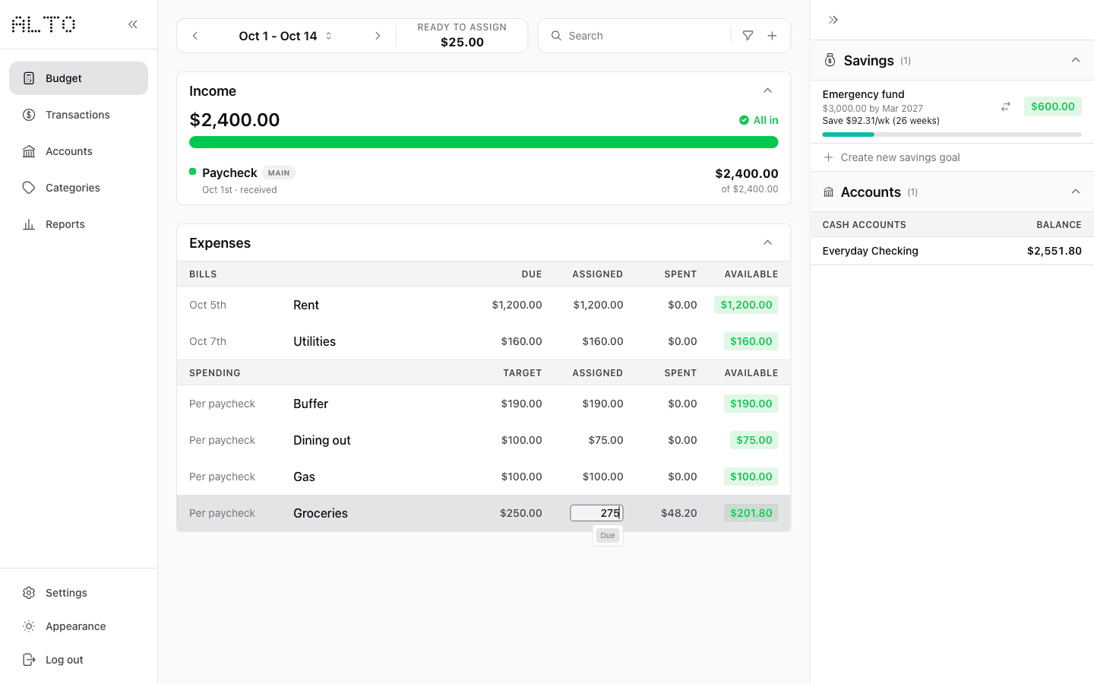The width and height of the screenshot is (1094, 684).
Task: Click the ALTO logo
Action: pos(43,24)
